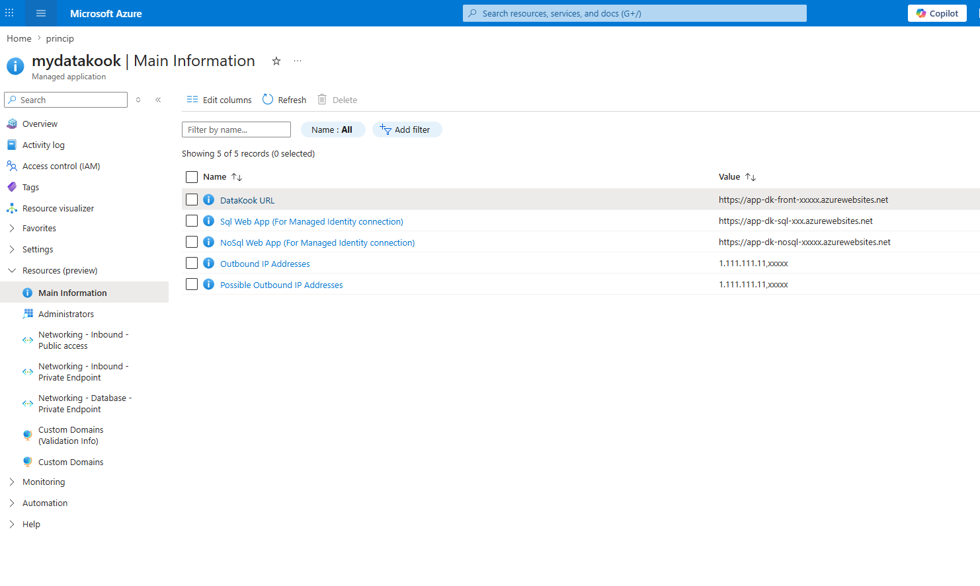980x586 pixels.
Task: Sort by the Value column
Action: 737,177
